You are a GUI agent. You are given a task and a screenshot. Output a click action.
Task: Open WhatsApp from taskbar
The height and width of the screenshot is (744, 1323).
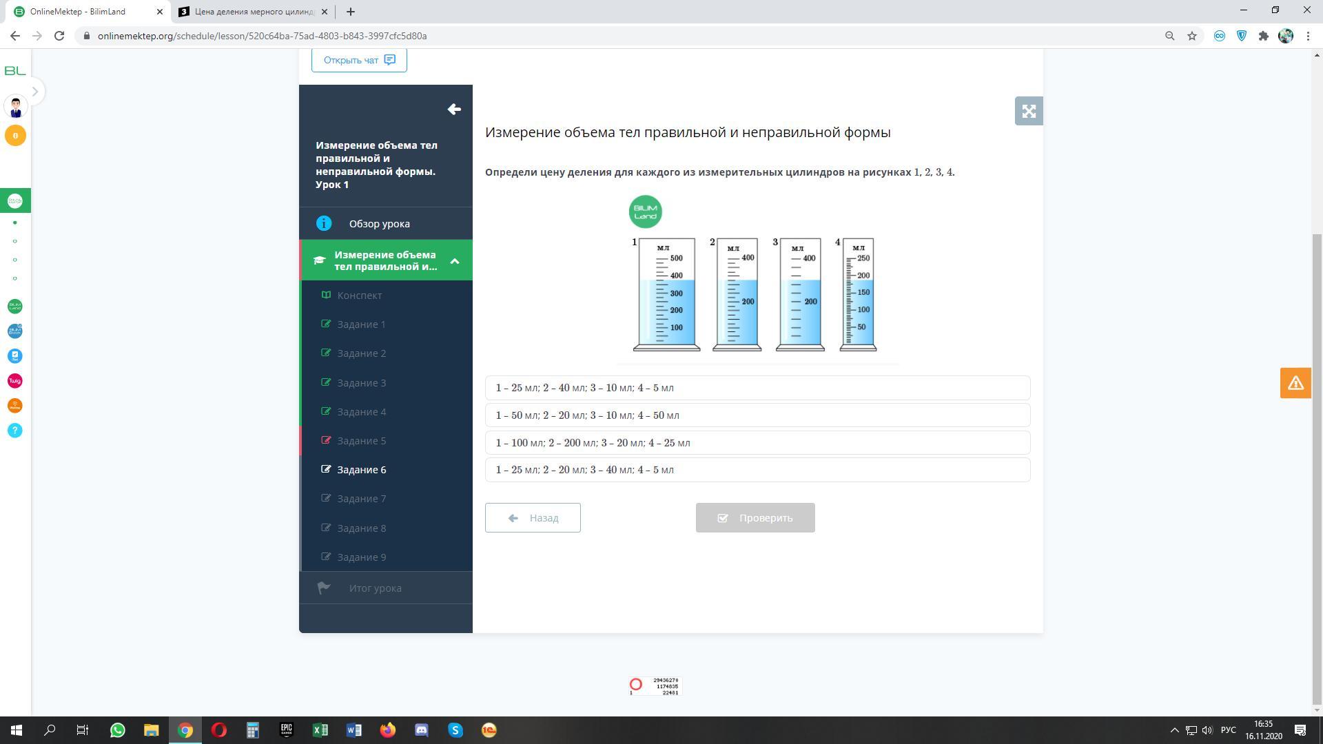tap(118, 730)
